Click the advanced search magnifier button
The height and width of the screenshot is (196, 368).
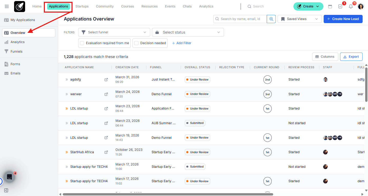click(271, 19)
